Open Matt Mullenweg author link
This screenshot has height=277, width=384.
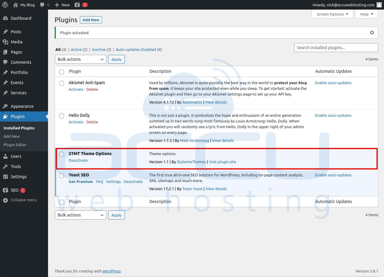coord(195,140)
